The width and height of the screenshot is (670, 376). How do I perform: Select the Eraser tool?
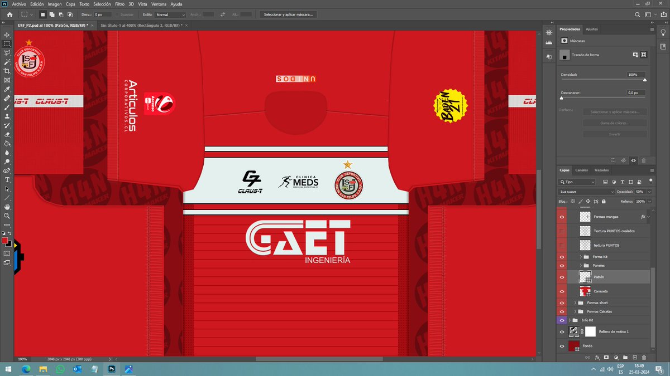pyautogui.click(x=7, y=134)
